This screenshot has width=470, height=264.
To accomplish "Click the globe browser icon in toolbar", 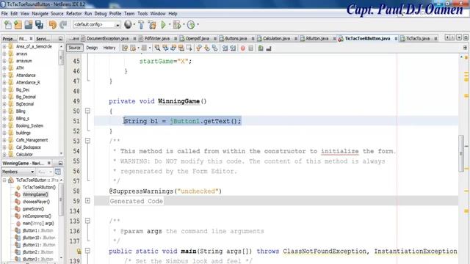I will tap(128, 24).
